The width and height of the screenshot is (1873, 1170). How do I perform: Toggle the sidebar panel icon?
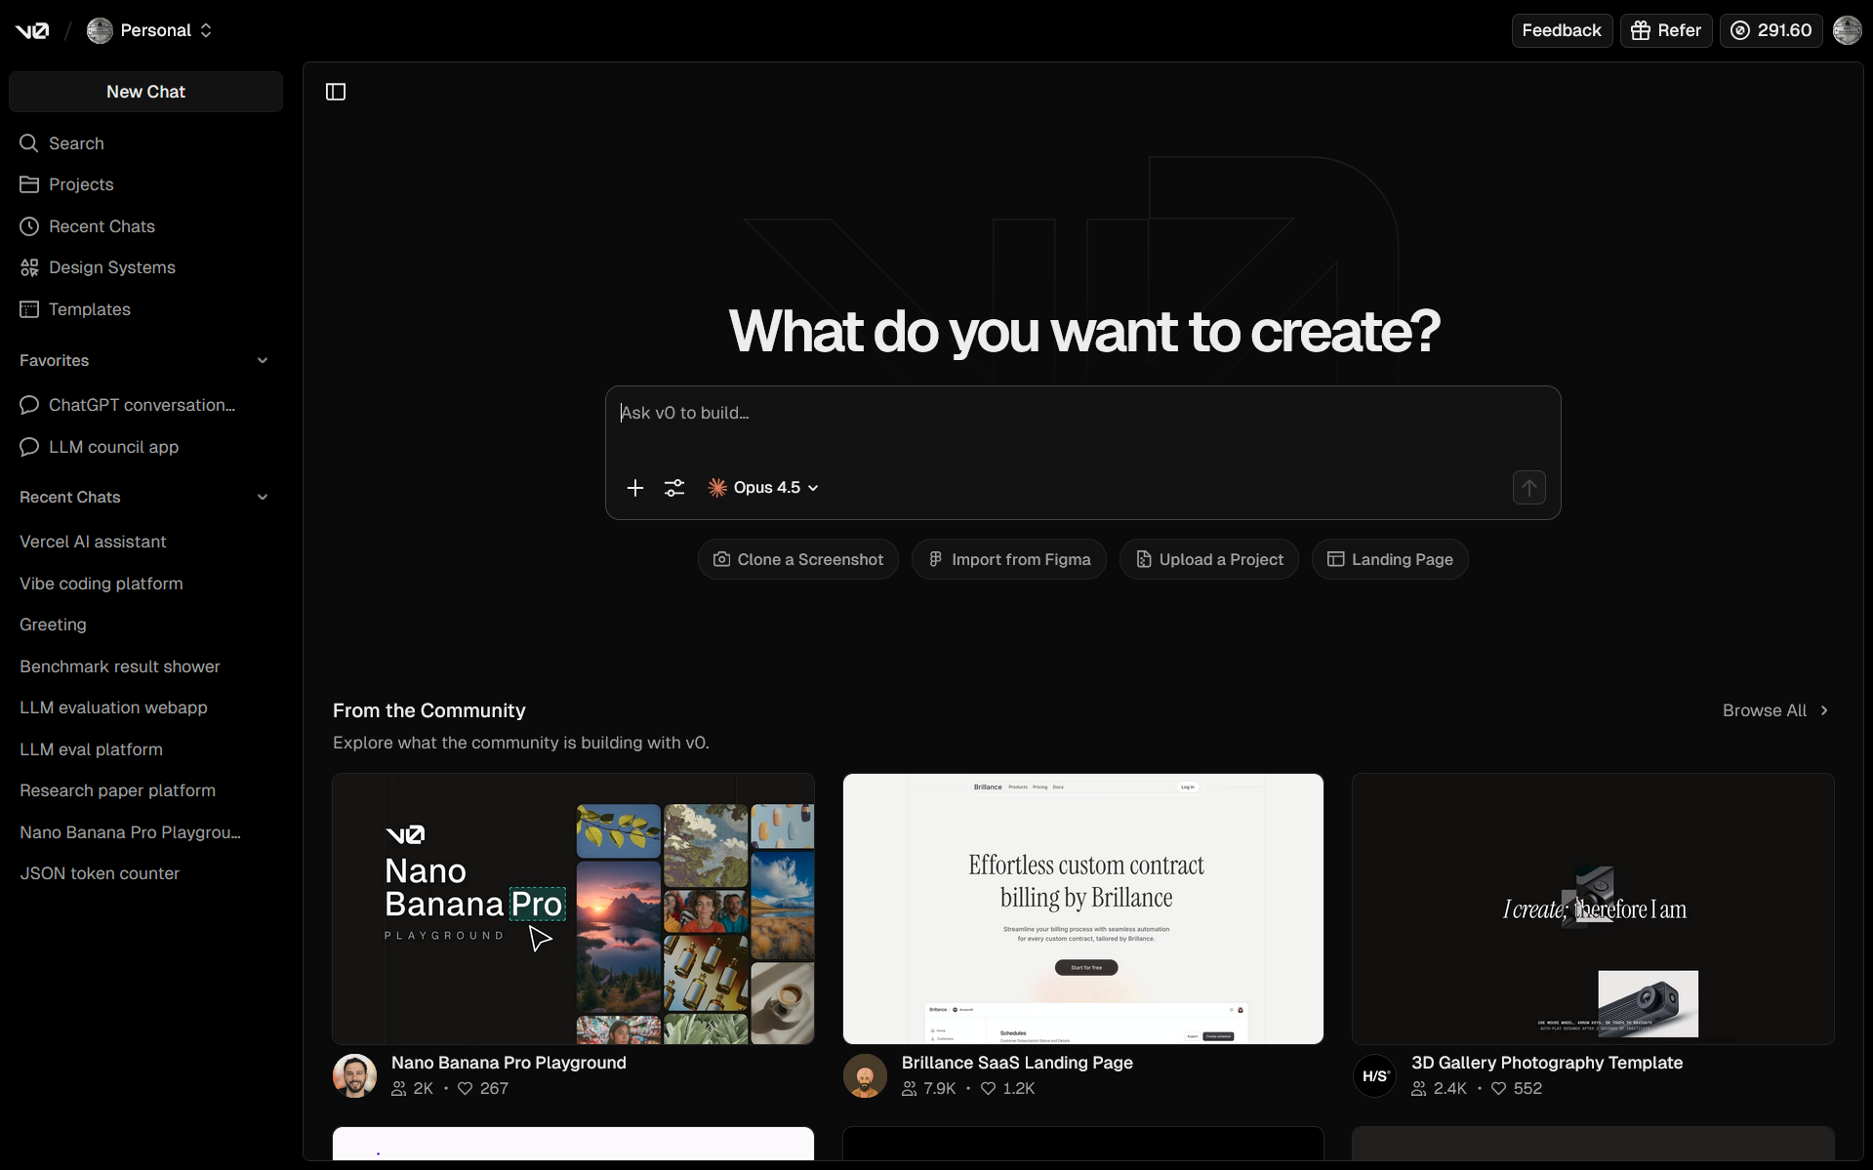336,92
